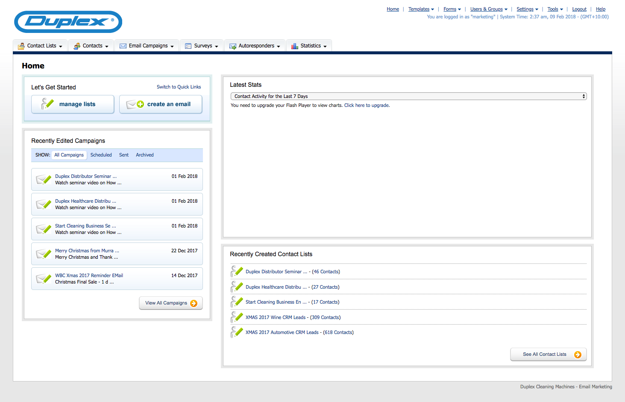Click the View All Campaigns button
Screen dimensions: 625x402
point(170,303)
